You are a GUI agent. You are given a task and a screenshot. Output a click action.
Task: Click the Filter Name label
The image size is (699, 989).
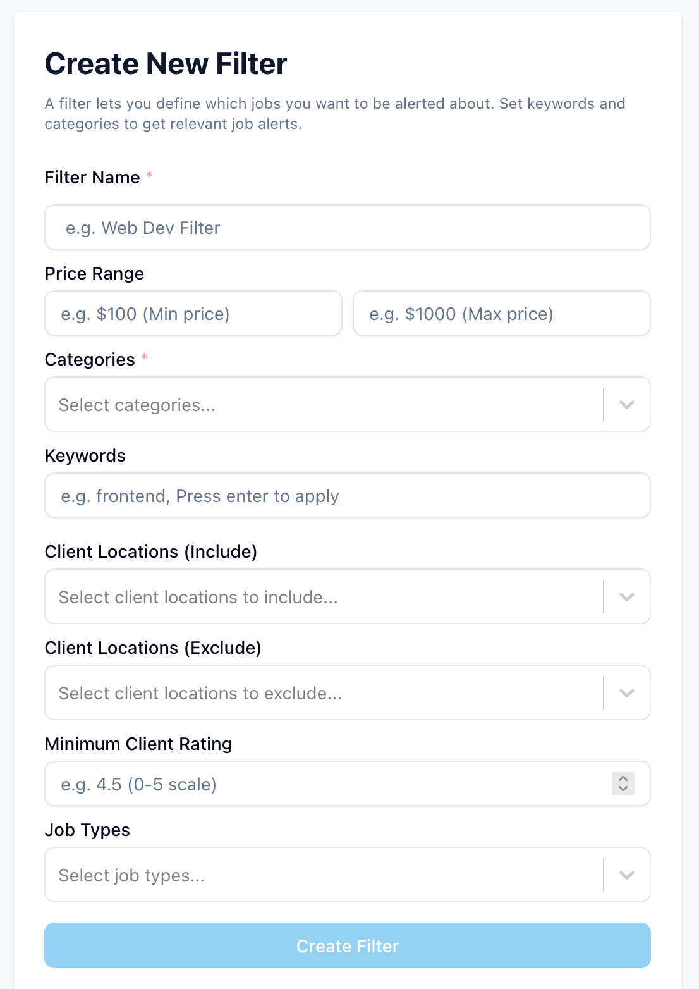(x=92, y=178)
